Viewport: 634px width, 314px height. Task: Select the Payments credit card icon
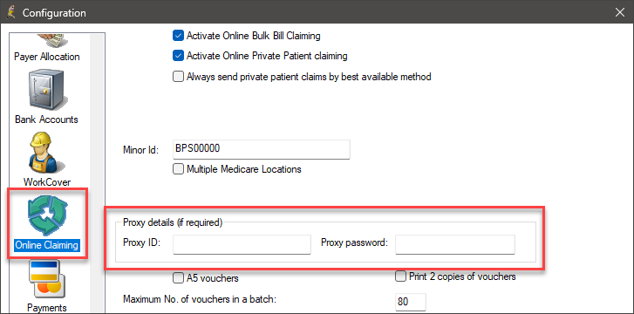(45, 278)
